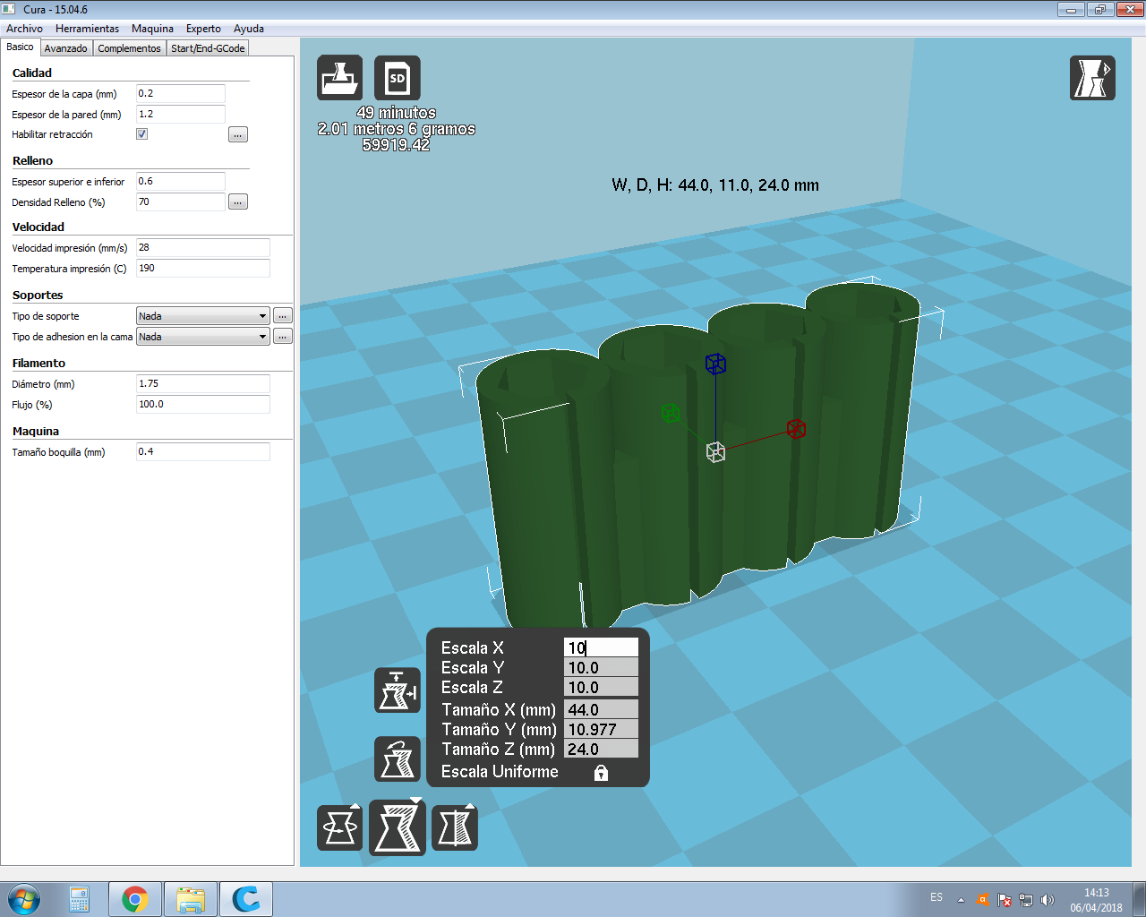Switch to the Start/End-GCode tab
Image resolution: width=1146 pixels, height=917 pixels.
click(x=208, y=48)
